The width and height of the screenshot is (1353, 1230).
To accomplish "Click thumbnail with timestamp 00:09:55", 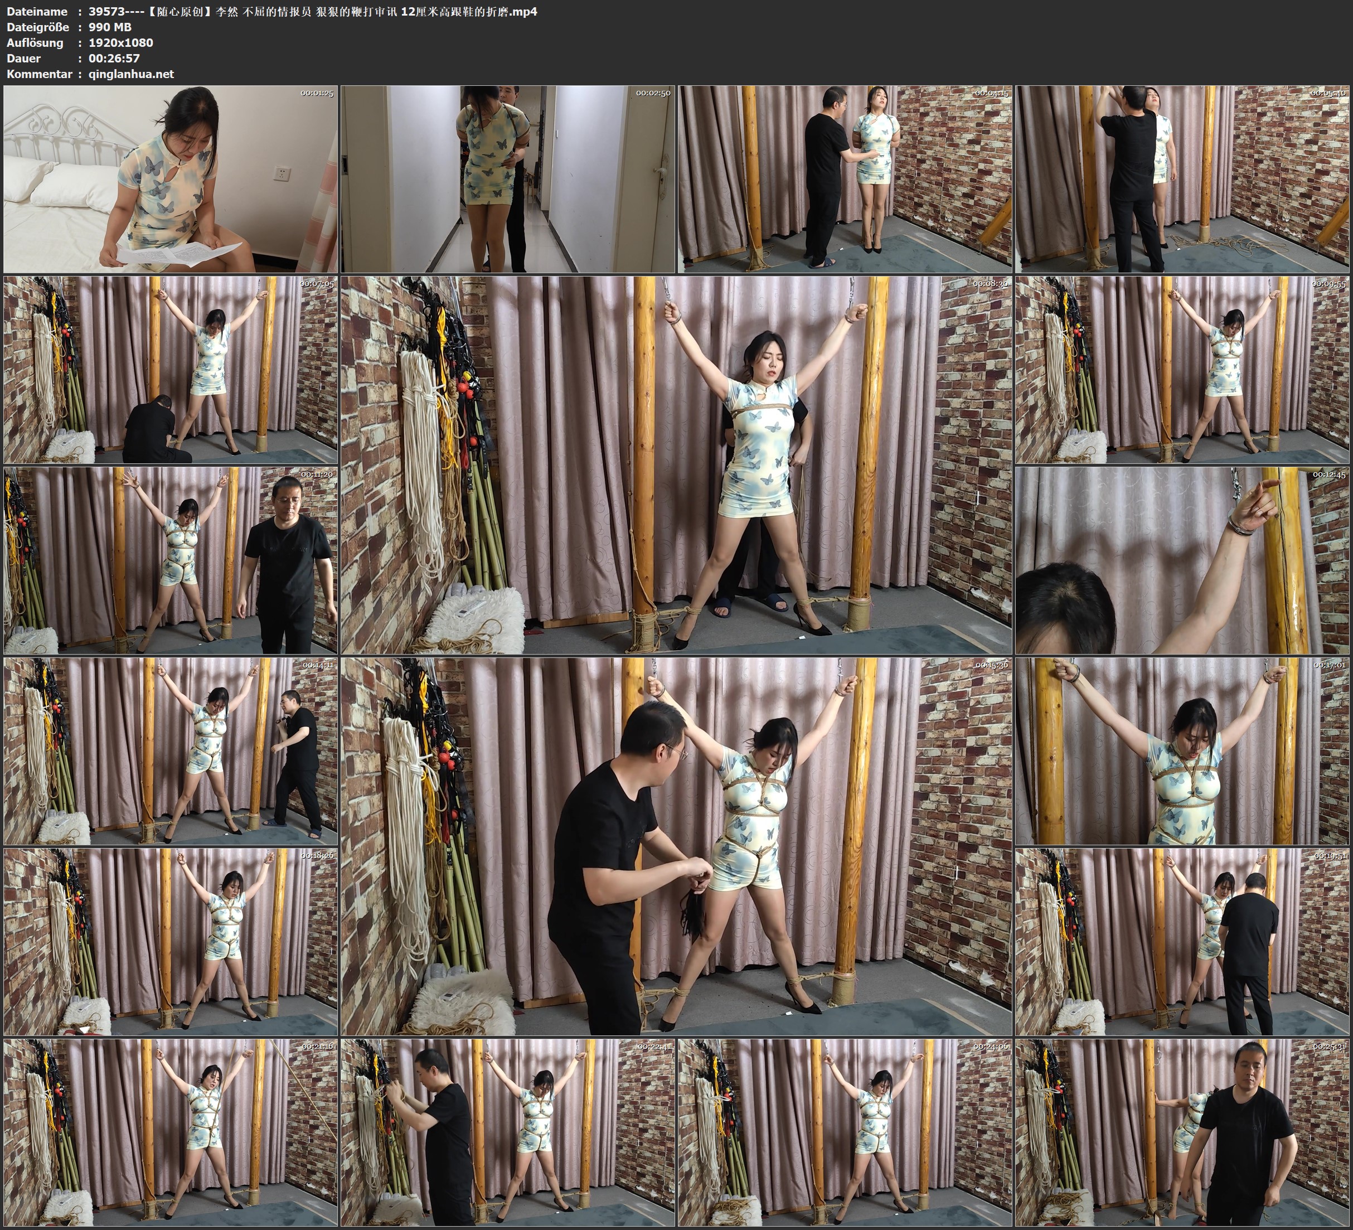I will coord(1182,369).
